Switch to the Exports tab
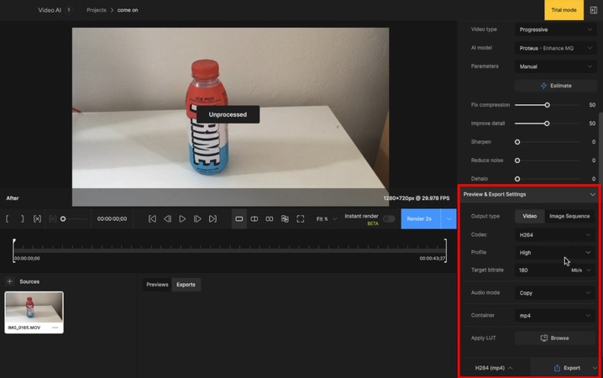The image size is (603, 378). click(x=186, y=285)
